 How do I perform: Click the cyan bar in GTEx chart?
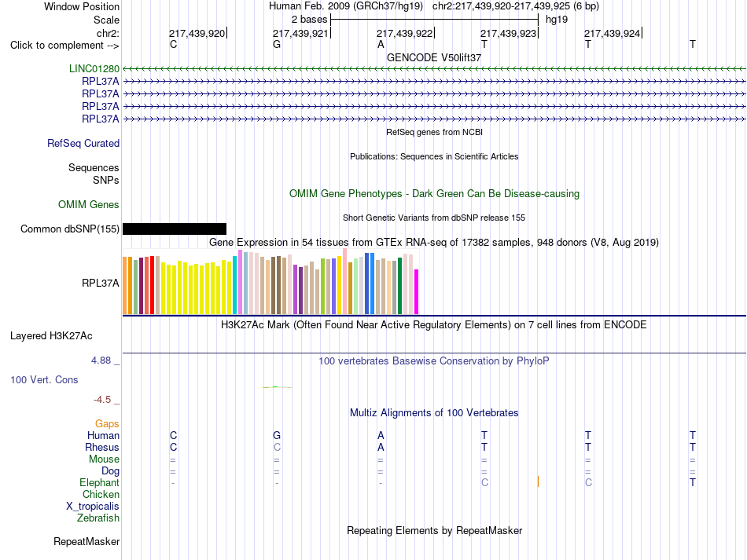[235, 285]
